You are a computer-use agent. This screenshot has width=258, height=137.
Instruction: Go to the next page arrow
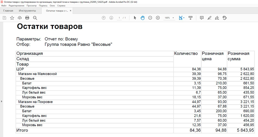[x=111, y=18]
